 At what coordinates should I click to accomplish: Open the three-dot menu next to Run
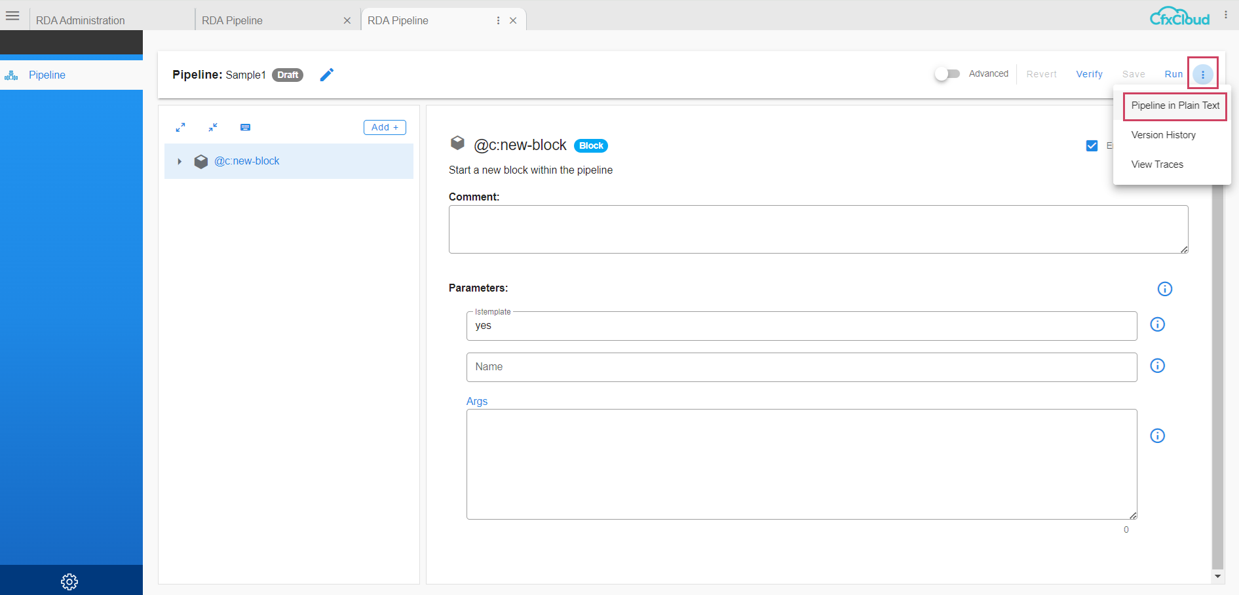click(x=1203, y=74)
